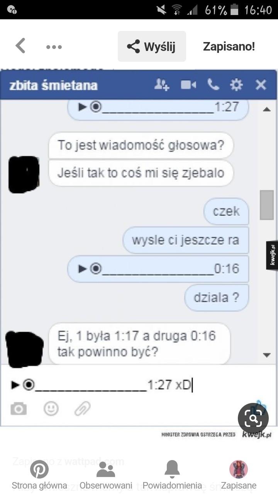278x494 pixels.
Task: Open the emoji smiley picker
Action: [x=51, y=408]
